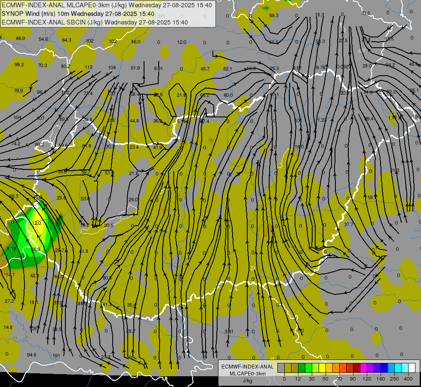Click the map value 8.19
Viewport: 421px width, 387px height.
click(x=12, y=249)
